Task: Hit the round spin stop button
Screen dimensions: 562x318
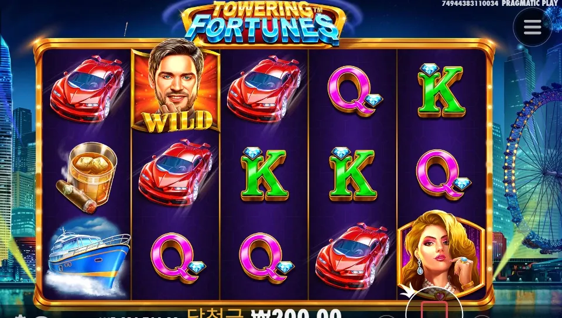Action: pos(434,307)
